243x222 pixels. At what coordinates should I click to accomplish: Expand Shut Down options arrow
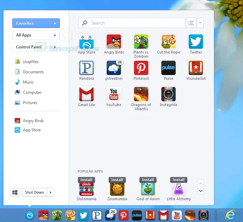click(51, 192)
